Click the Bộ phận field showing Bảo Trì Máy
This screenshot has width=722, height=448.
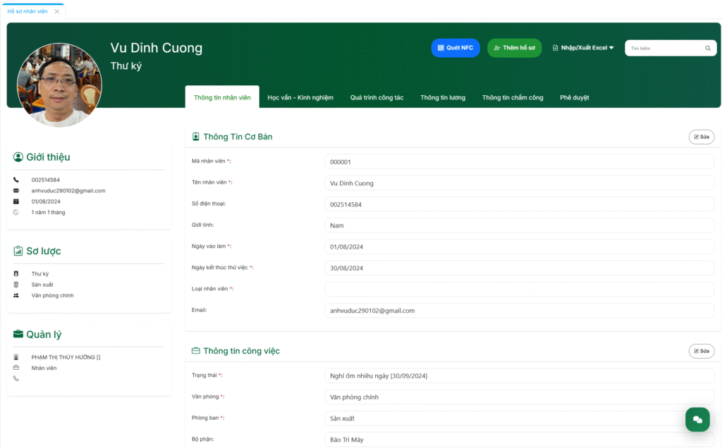[520, 440]
